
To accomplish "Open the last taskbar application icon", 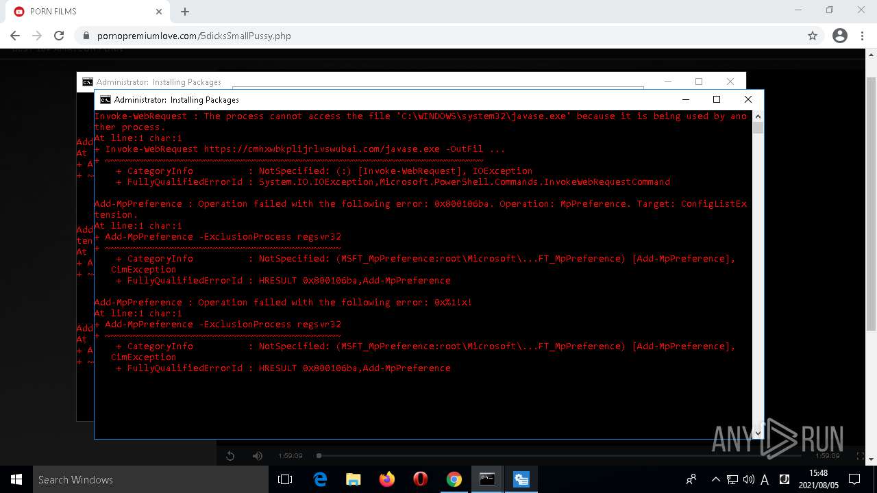I will coord(521,479).
